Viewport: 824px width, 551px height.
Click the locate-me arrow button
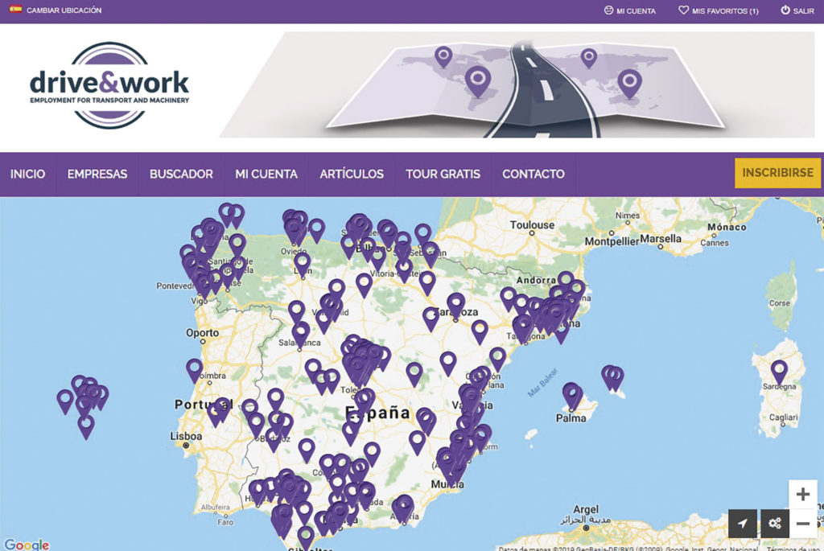click(x=743, y=523)
